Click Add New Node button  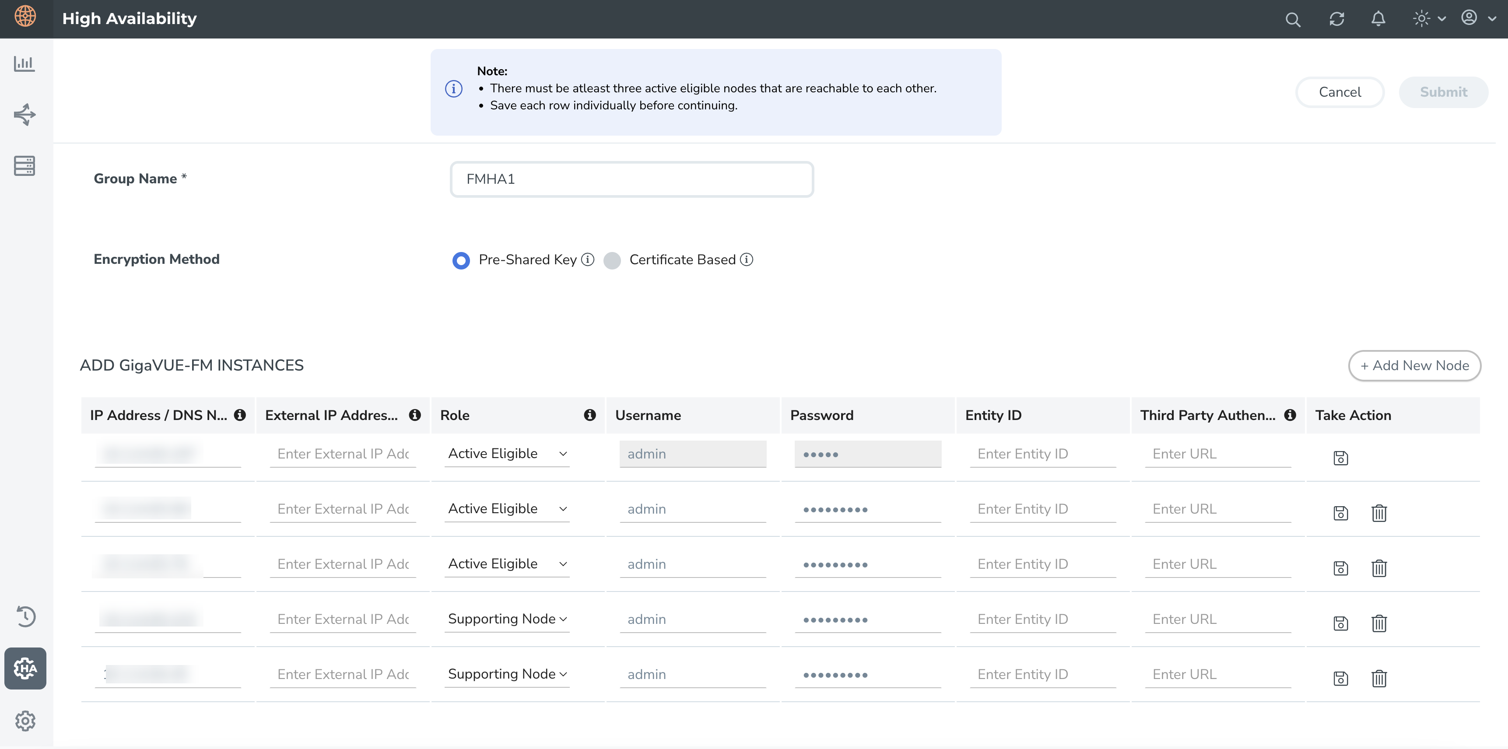click(1414, 366)
